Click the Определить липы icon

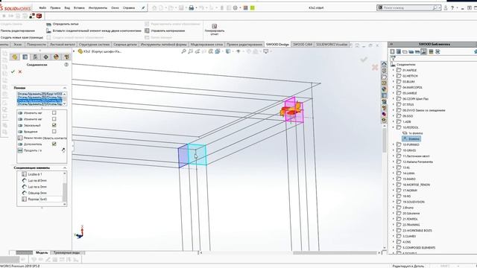[48, 24]
